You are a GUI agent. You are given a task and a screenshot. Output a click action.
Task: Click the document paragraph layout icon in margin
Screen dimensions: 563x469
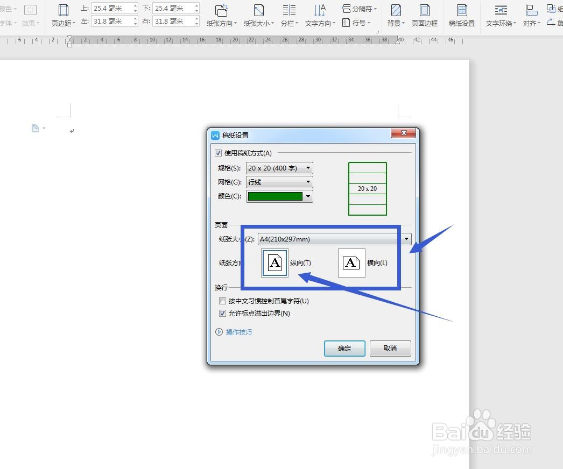tap(35, 128)
